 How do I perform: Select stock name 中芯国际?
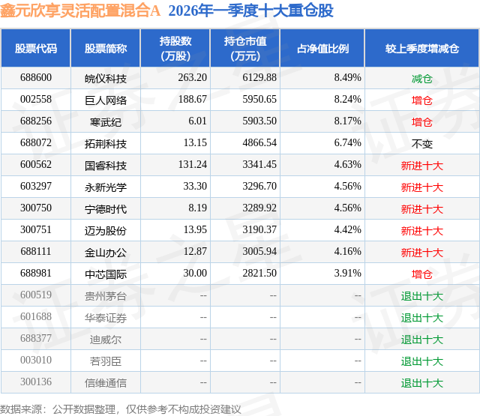pyautogui.click(x=106, y=274)
